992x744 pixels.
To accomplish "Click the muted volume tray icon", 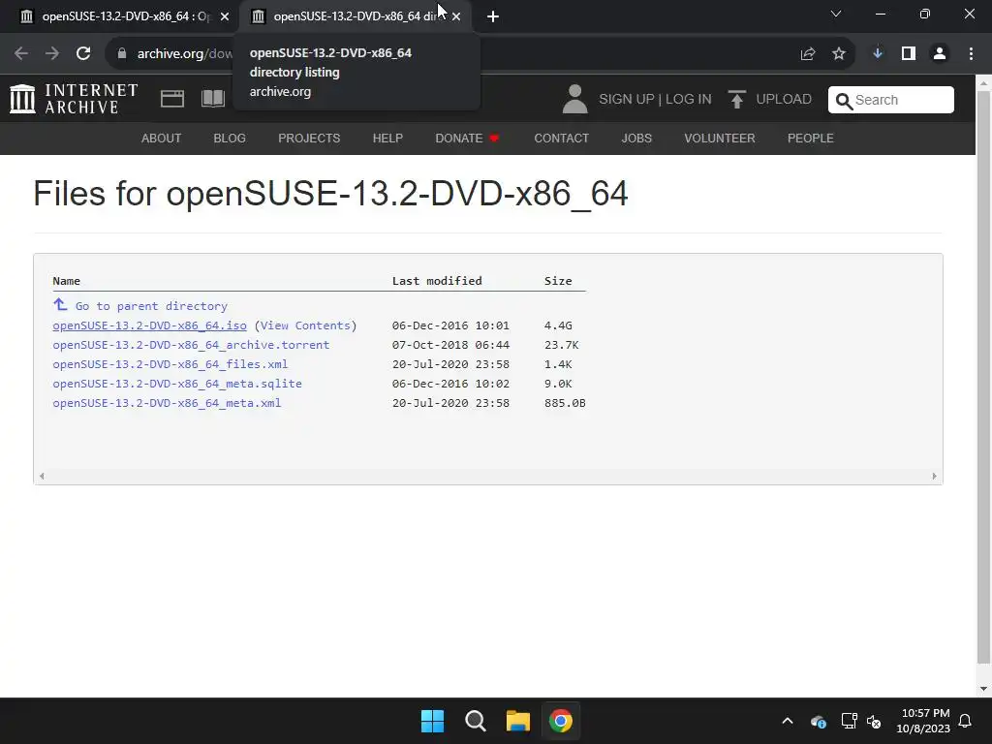I will 874,721.
